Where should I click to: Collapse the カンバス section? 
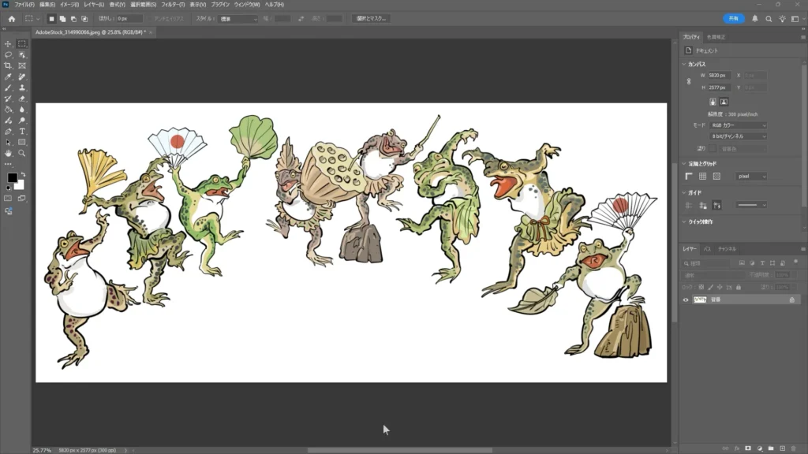tap(684, 65)
